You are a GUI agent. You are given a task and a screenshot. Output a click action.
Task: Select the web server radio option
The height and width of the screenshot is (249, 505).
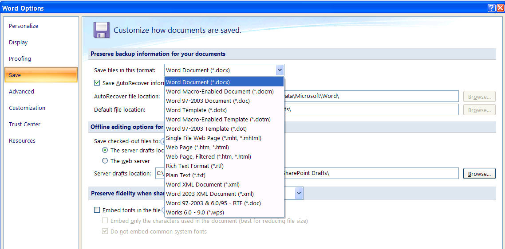pyautogui.click(x=105, y=161)
